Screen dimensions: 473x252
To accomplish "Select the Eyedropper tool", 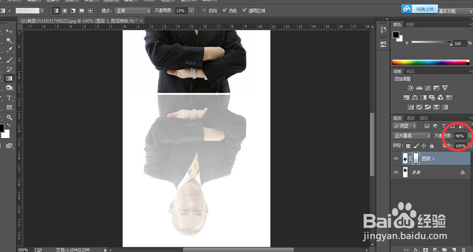I will click(x=9, y=50).
